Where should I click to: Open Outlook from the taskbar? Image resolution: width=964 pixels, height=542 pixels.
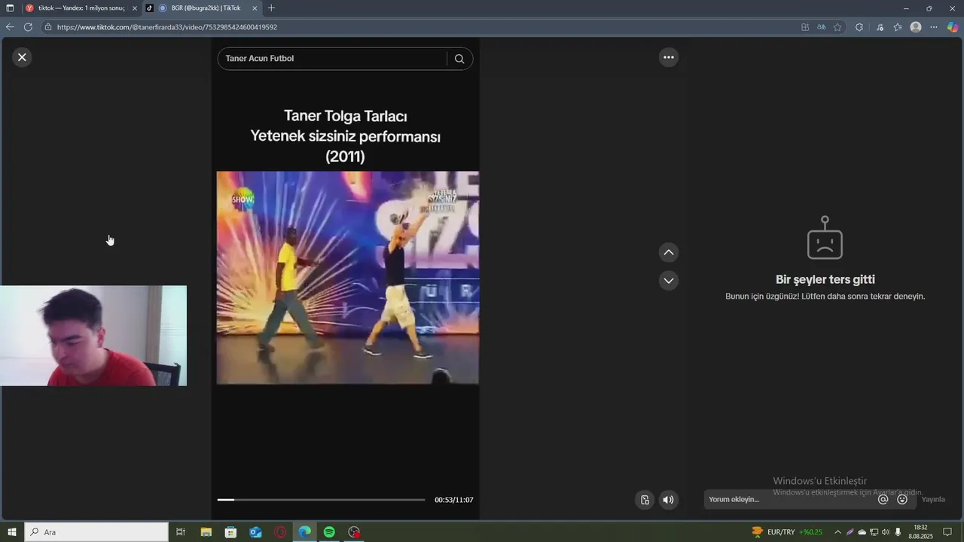point(255,532)
